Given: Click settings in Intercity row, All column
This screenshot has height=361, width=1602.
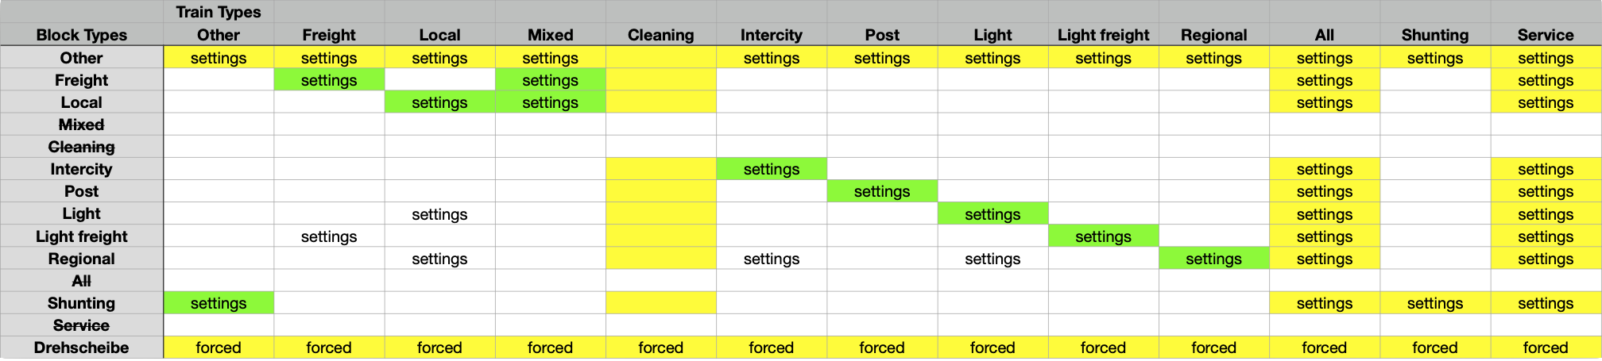Looking at the screenshot, I should (x=1324, y=169).
